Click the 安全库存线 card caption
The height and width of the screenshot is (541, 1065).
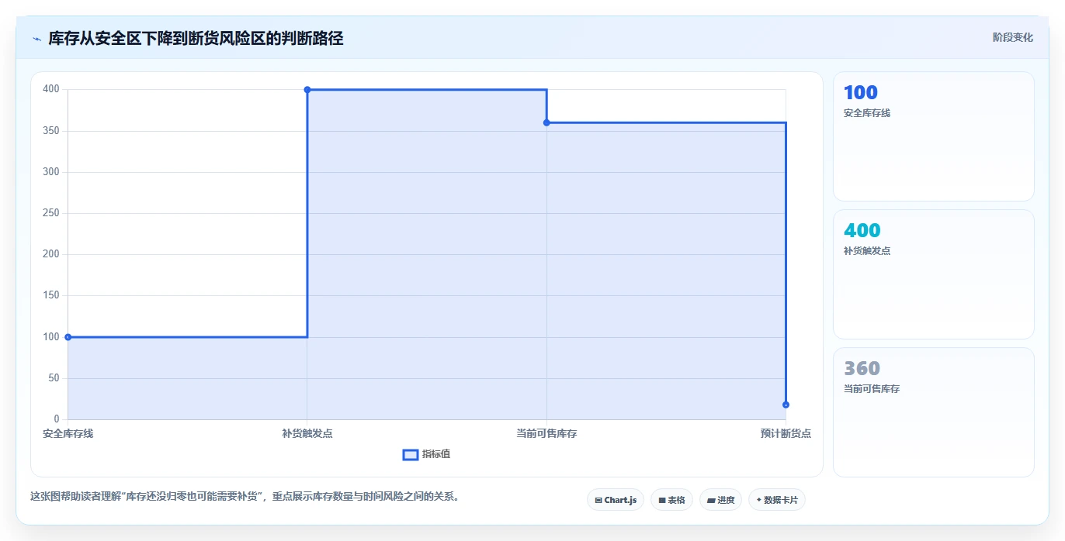[x=867, y=113]
